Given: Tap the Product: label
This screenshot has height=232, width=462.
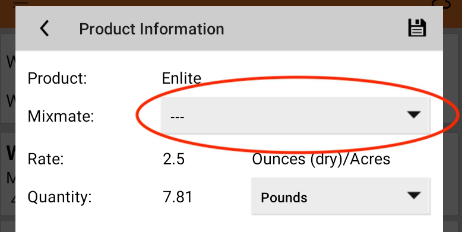Looking at the screenshot, I should click(x=58, y=78).
